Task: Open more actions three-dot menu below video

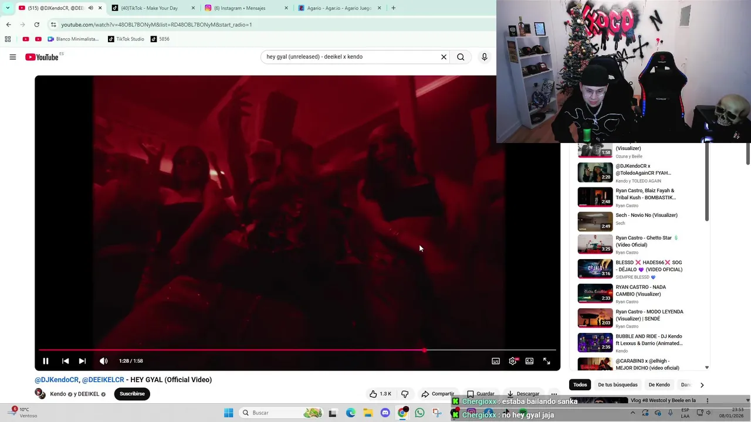Action: pyautogui.click(x=554, y=394)
